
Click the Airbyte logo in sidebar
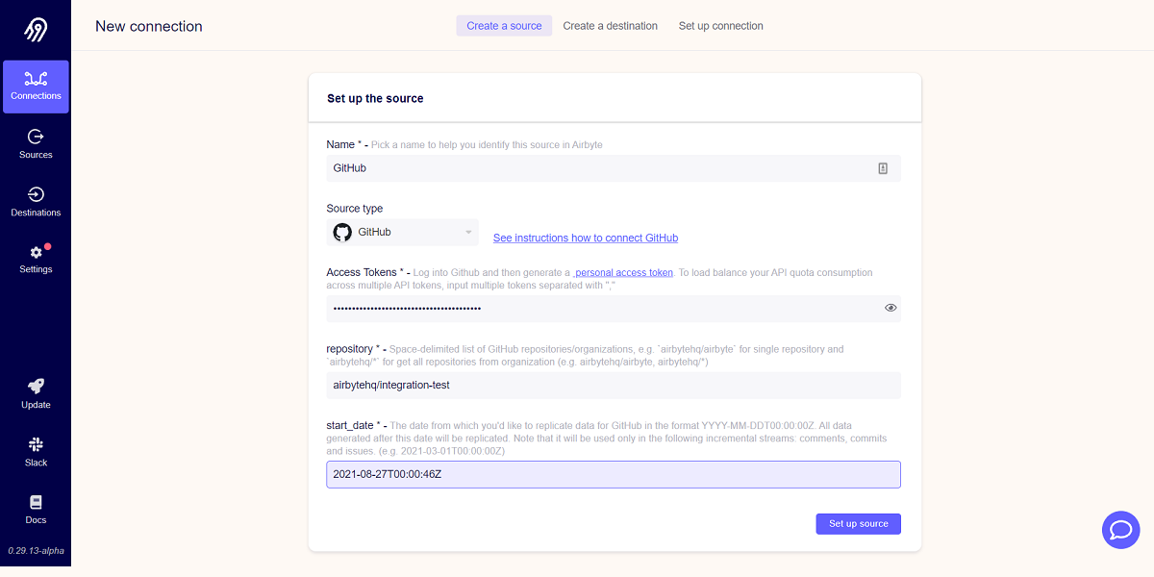[x=36, y=30]
